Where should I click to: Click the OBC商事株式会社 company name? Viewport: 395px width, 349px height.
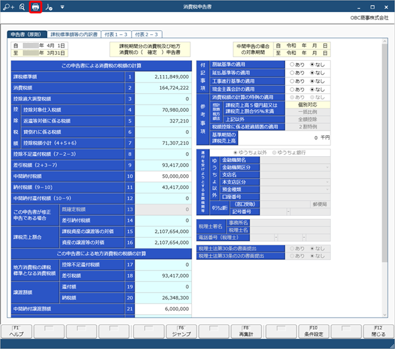(x=370, y=18)
